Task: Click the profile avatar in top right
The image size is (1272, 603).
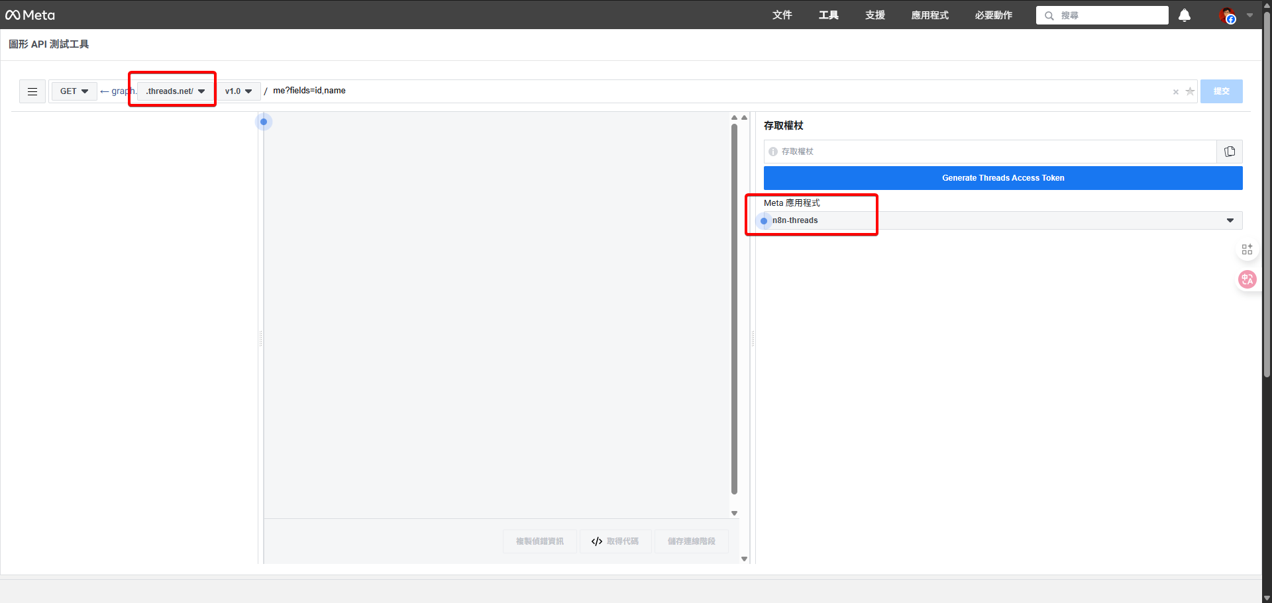Action: click(x=1228, y=16)
